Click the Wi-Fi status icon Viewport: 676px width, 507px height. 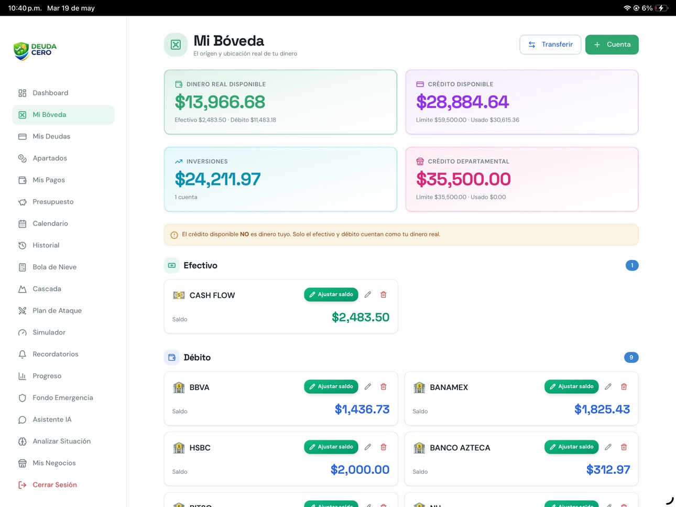627,8
